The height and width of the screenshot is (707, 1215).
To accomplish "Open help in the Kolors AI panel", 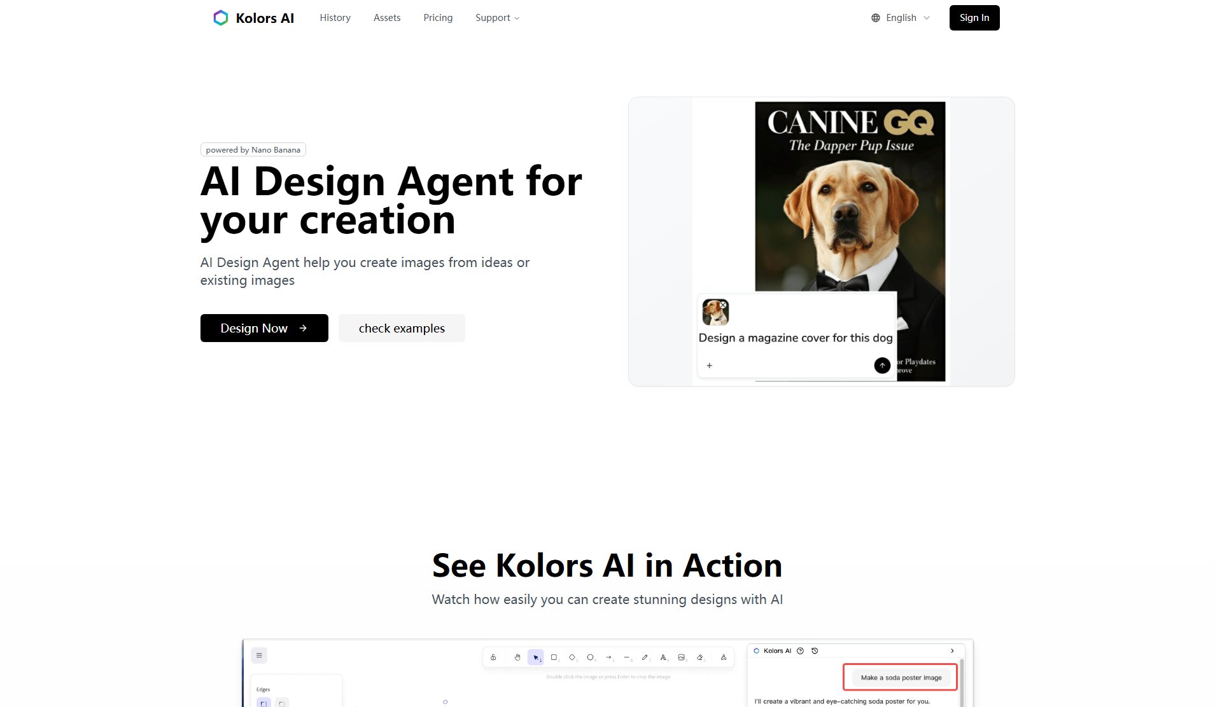I will pos(800,650).
